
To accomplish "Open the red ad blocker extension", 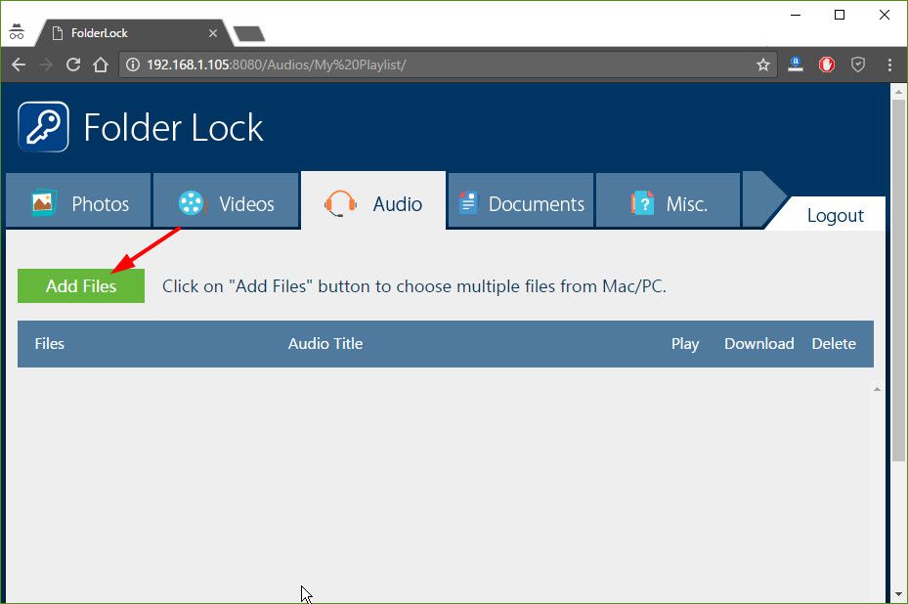I will coord(826,65).
